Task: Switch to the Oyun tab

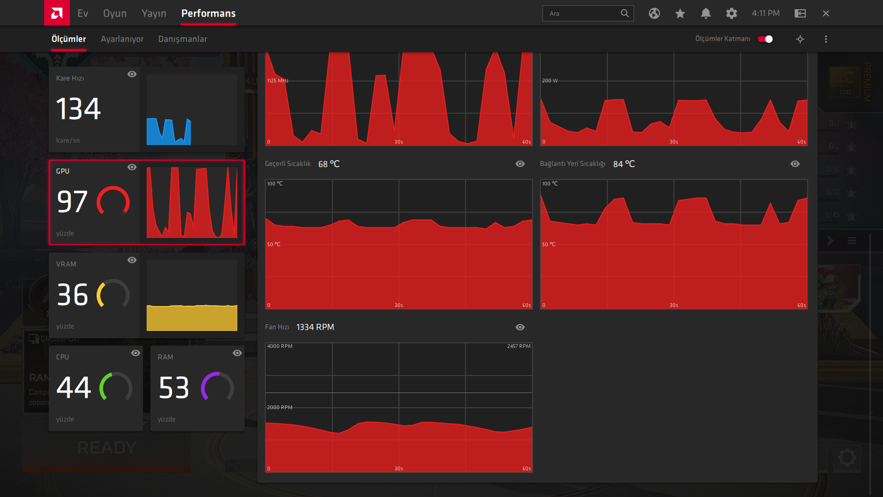Action: (115, 13)
